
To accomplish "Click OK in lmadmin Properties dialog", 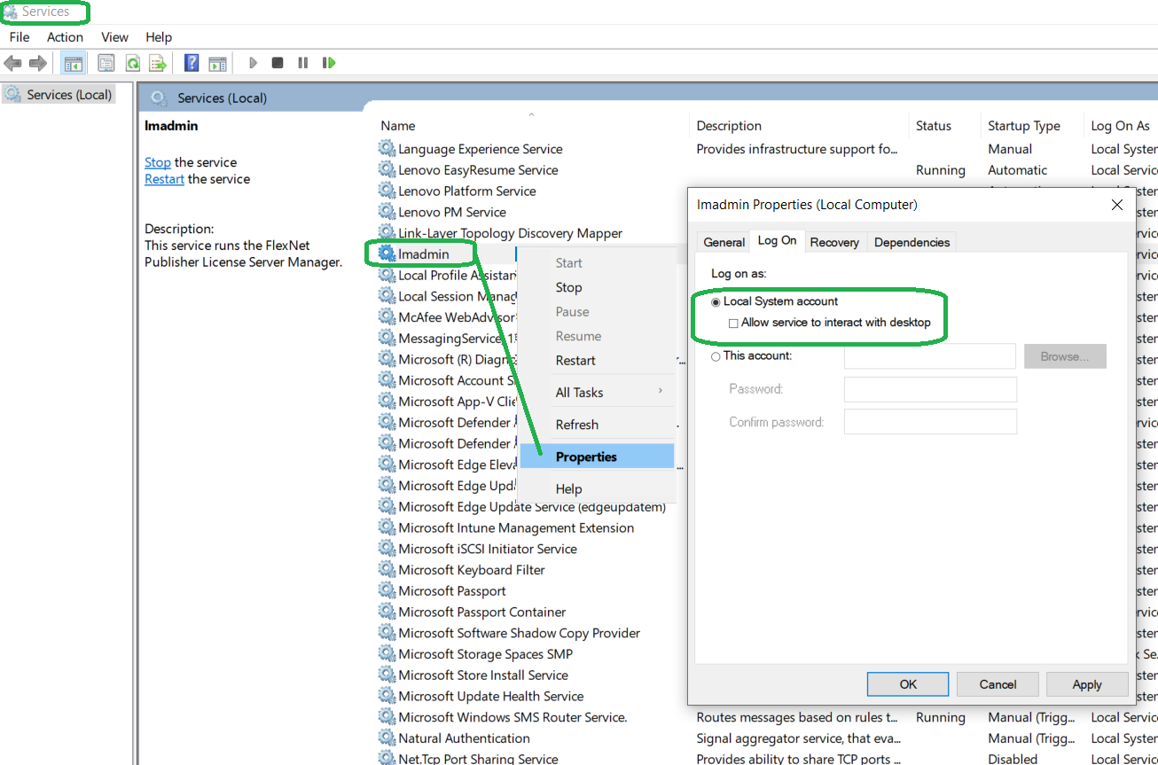I will (x=908, y=684).
